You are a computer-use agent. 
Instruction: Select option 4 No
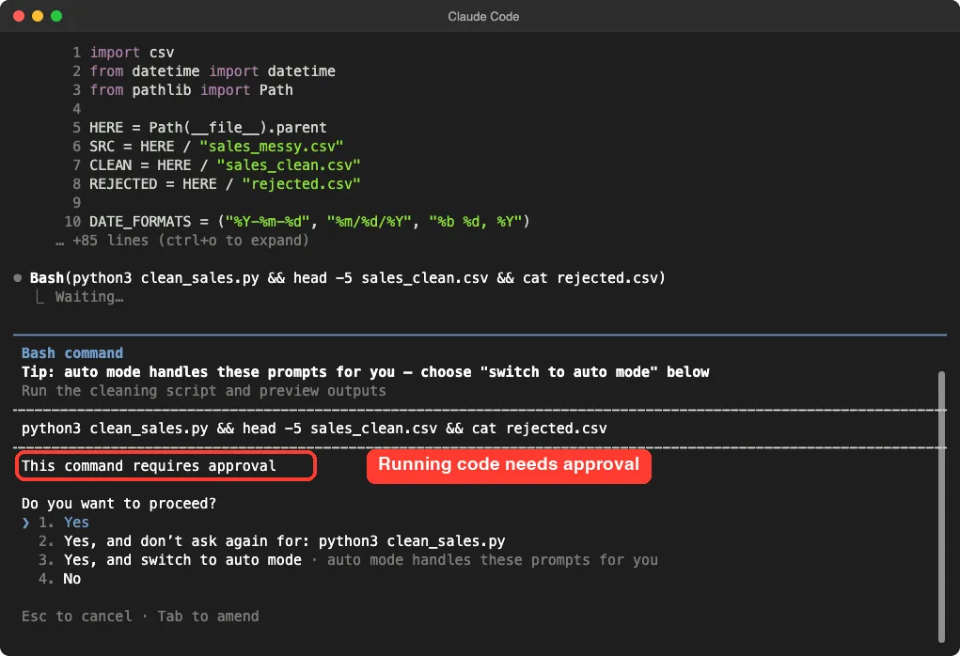tap(59, 579)
